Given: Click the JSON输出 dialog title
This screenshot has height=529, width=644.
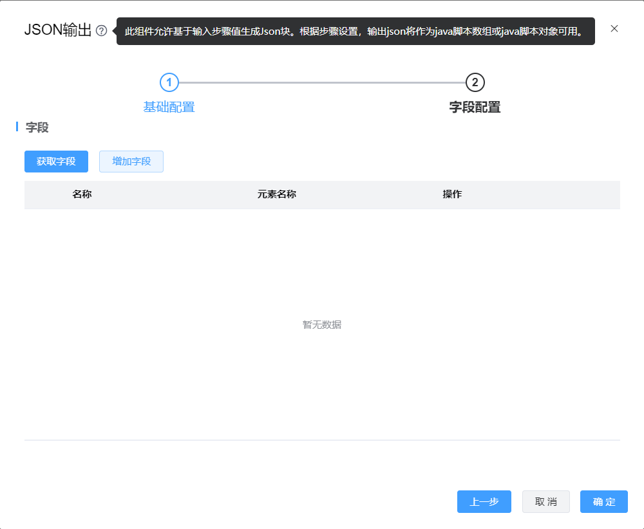Looking at the screenshot, I should [58, 31].
